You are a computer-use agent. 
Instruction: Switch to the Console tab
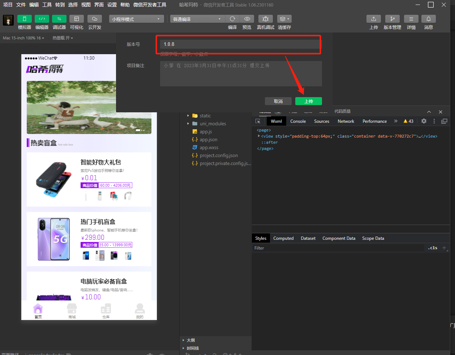pyautogui.click(x=298, y=121)
